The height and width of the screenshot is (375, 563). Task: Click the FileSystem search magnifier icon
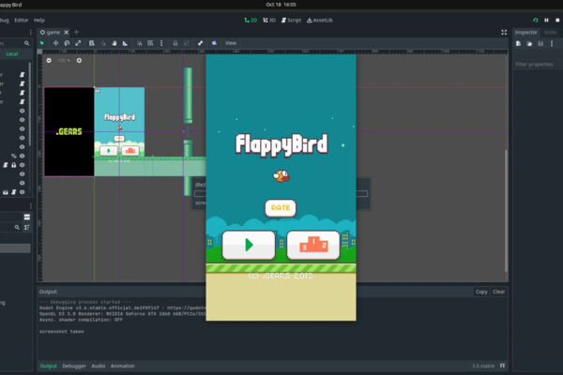(17, 228)
